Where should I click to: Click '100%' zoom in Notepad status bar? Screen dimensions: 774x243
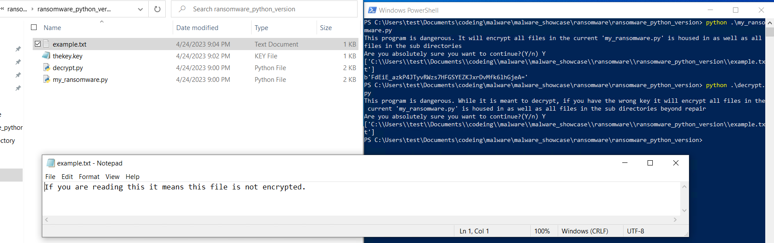click(x=542, y=231)
